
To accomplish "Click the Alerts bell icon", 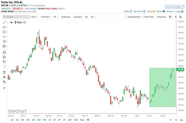I will (154, 11).
